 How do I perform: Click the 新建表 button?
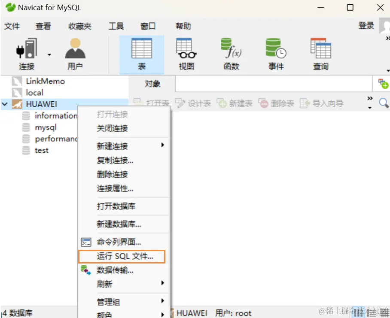coord(235,103)
